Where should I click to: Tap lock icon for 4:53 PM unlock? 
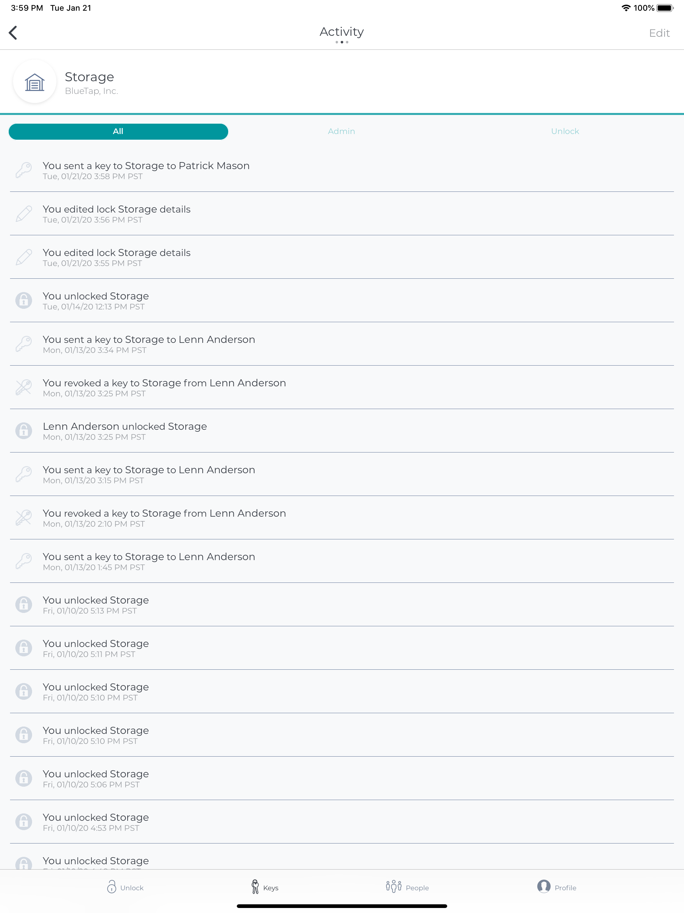(x=24, y=821)
